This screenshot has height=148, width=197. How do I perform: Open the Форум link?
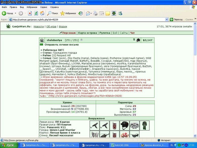63,27
